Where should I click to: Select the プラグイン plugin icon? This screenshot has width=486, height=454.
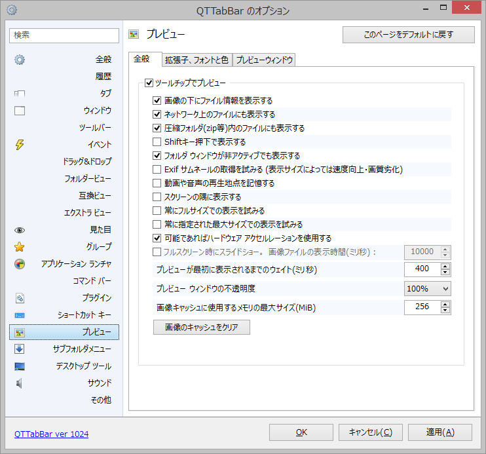click(x=20, y=298)
